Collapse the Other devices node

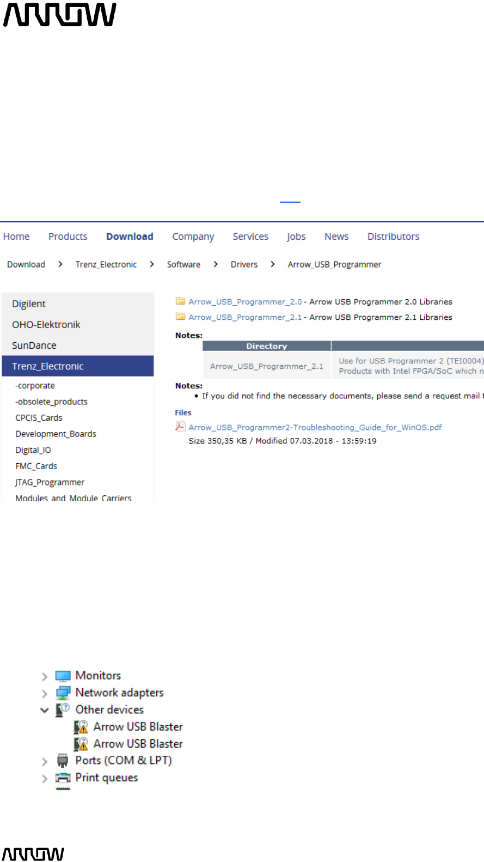click(x=45, y=710)
